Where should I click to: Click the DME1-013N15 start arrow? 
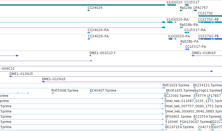point(11,76)
